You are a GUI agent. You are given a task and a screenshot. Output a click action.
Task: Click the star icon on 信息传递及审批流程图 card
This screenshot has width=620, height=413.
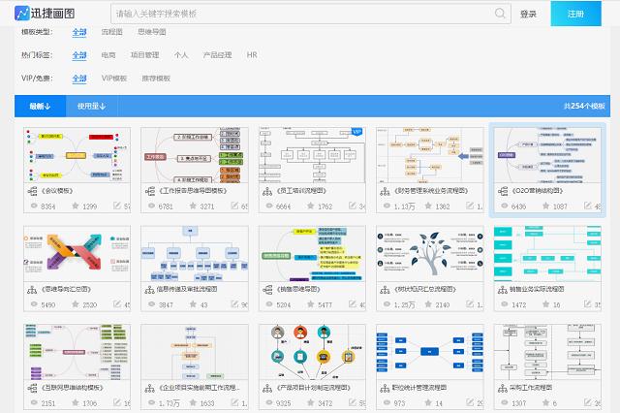point(193,304)
